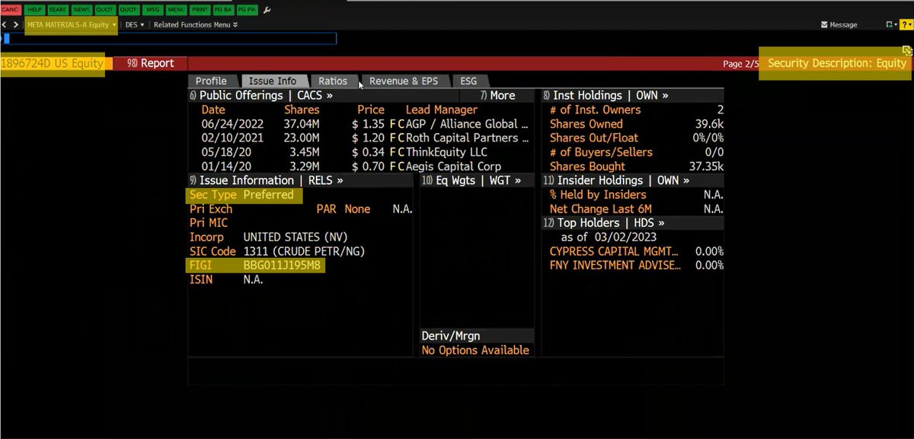Open Insider Holdings OWN link

pos(616,180)
